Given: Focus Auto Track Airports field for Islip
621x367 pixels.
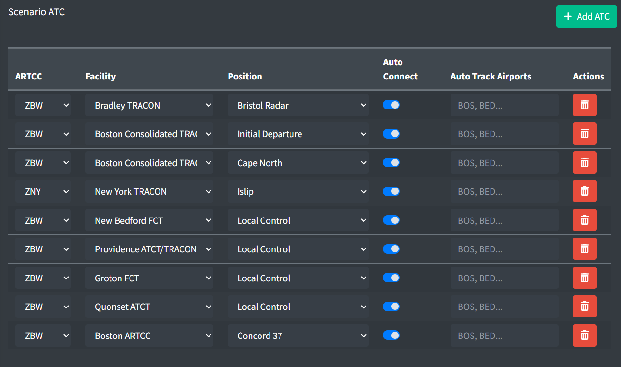Looking at the screenshot, I should 504,191.
